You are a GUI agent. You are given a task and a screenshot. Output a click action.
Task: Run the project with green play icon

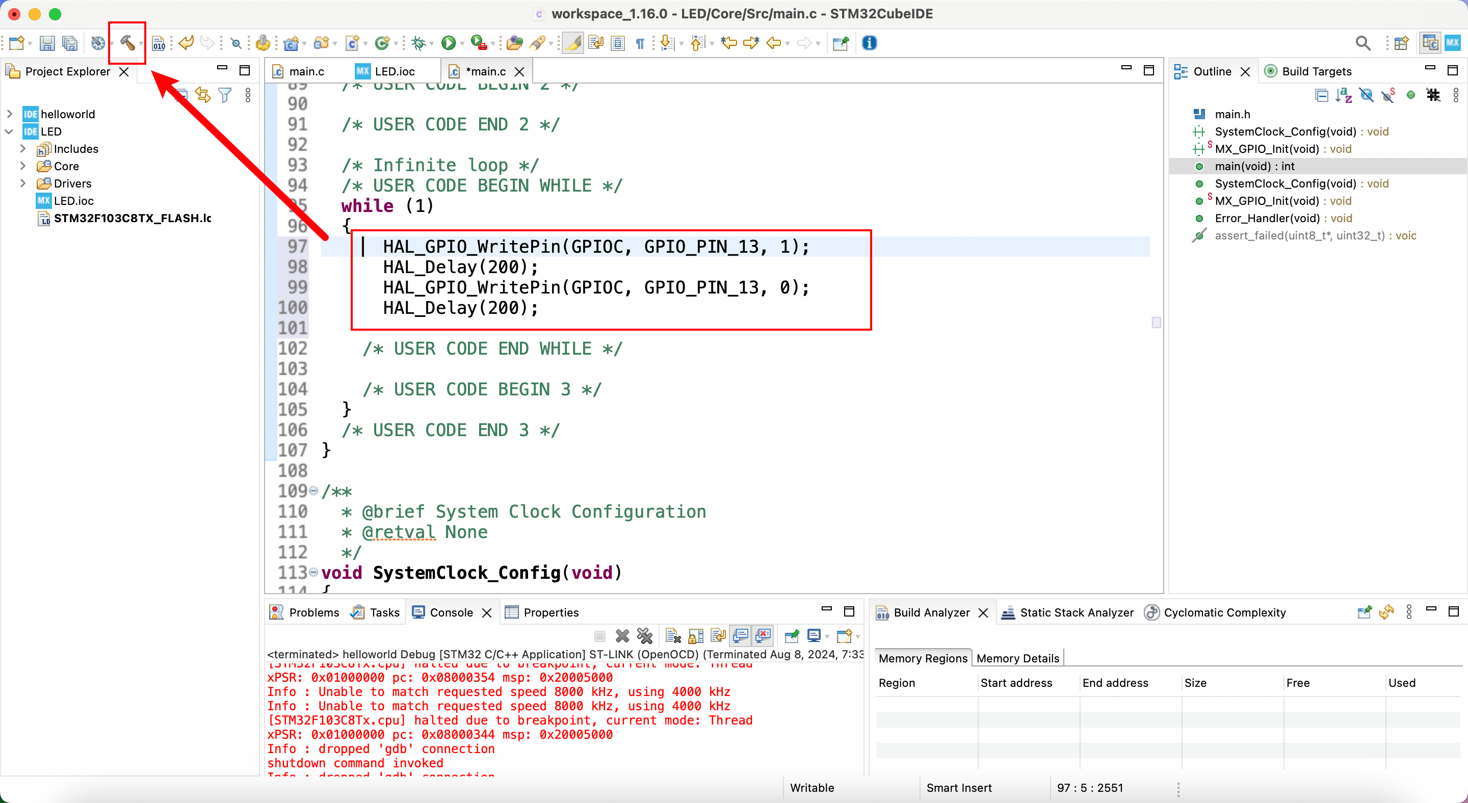(449, 43)
